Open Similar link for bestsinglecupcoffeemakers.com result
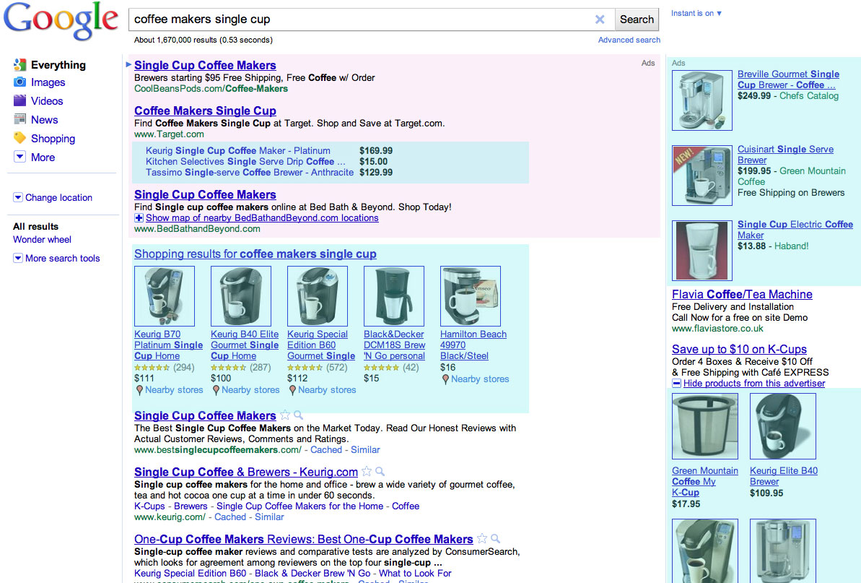This screenshot has height=583, width=861. pos(365,450)
